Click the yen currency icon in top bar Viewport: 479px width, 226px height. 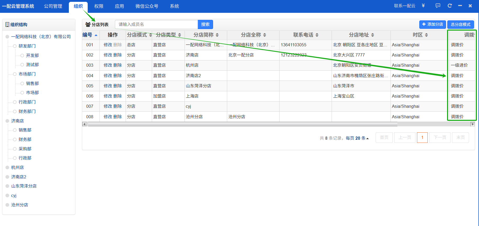pos(423,5)
